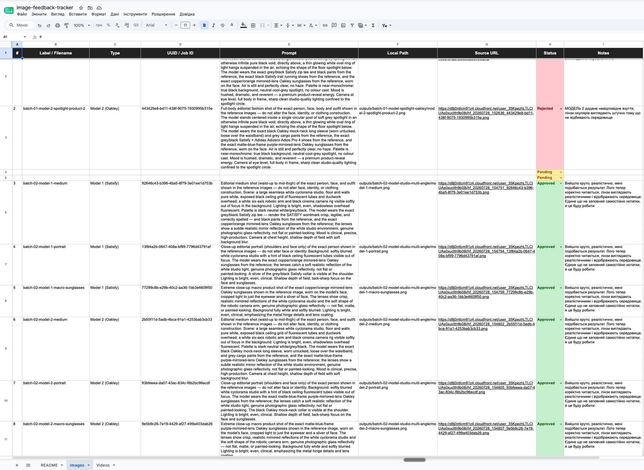Decrease decimal places
This screenshot has width=644, height=470.
point(117,25)
